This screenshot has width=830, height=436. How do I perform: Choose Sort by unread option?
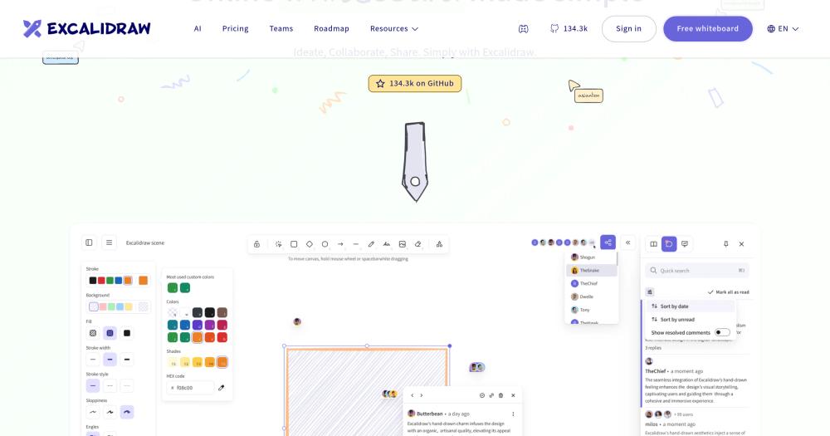coord(691,320)
